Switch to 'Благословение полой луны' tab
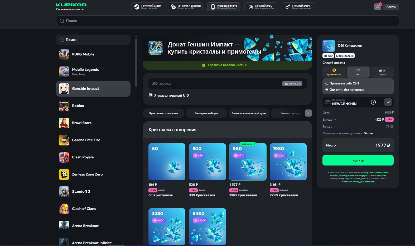Viewport: 415px width, 246px height. point(249,113)
